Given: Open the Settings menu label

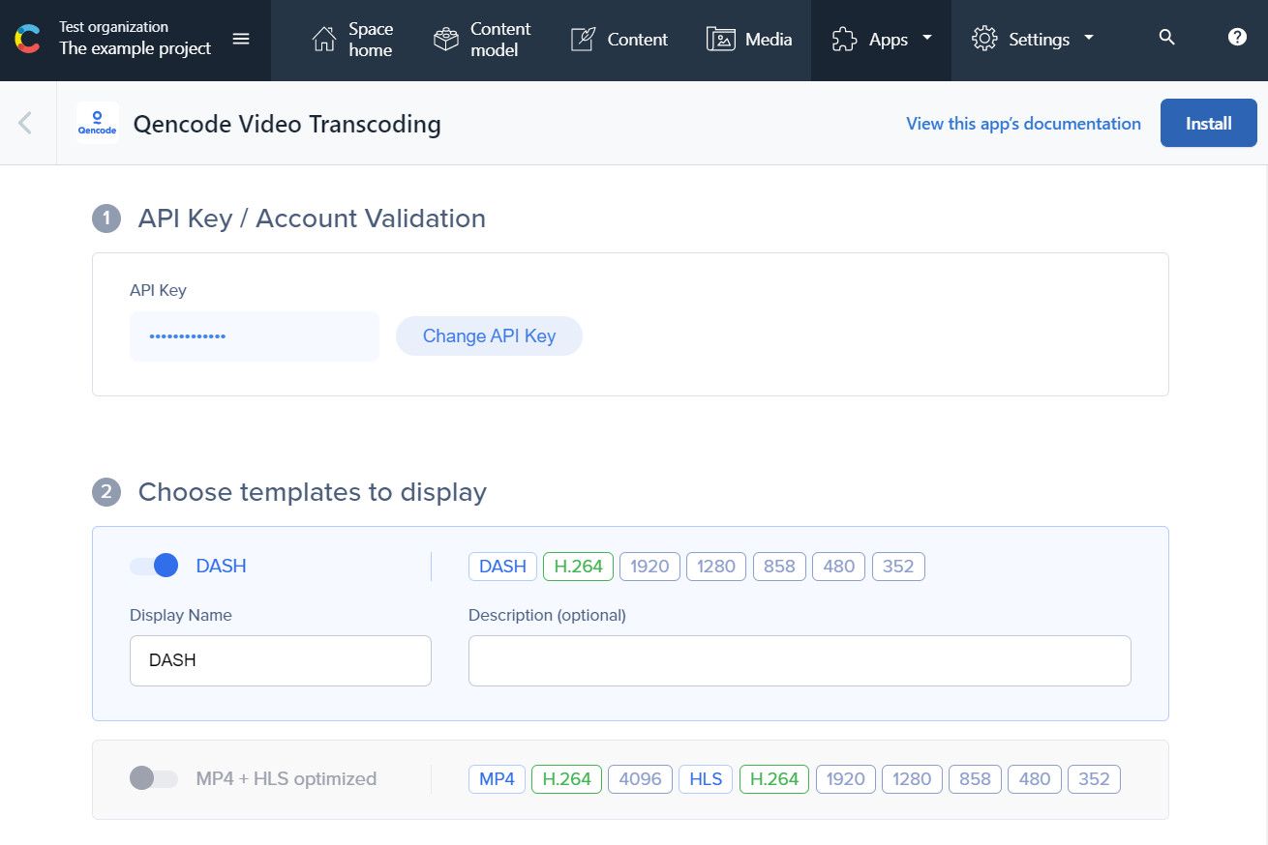Looking at the screenshot, I should point(1039,40).
